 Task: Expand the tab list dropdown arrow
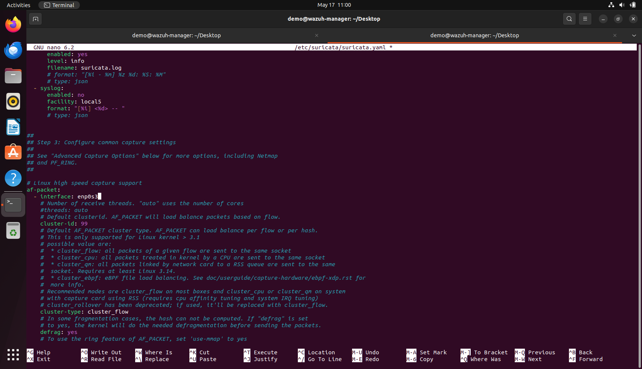(x=634, y=35)
